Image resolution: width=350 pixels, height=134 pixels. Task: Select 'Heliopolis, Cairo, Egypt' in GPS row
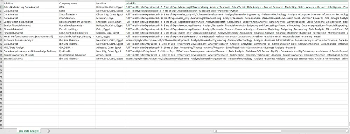click(110, 7)
